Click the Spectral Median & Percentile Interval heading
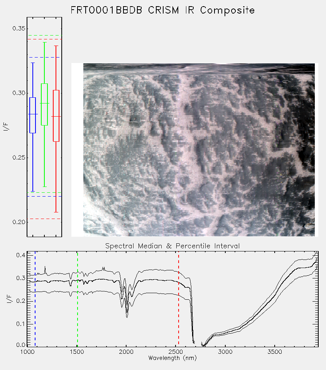The image size is (326, 370). 172,246
